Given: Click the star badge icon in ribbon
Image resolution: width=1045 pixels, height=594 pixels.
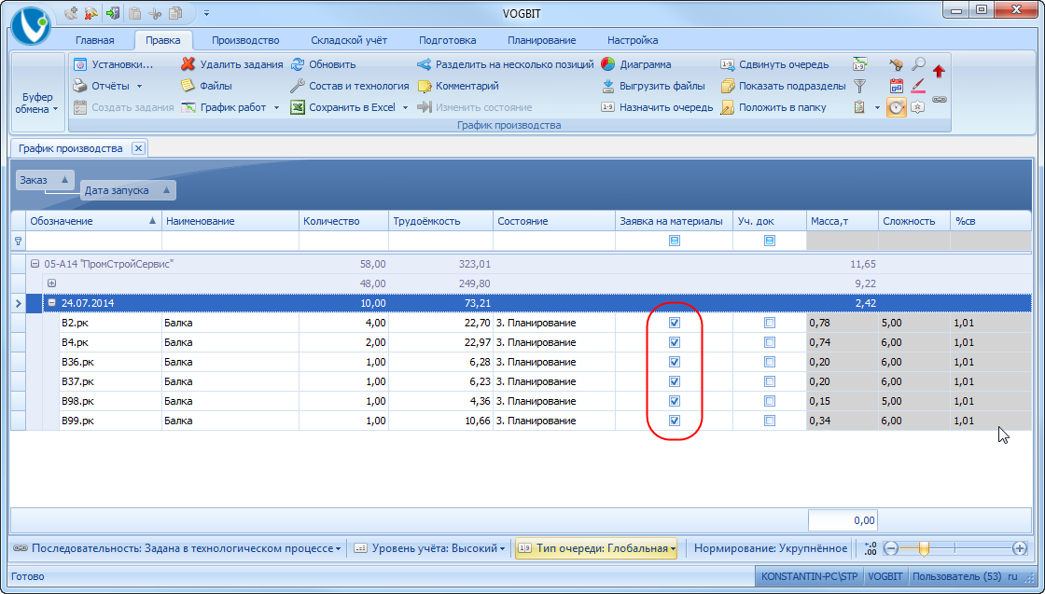Looking at the screenshot, I should pyautogui.click(x=918, y=107).
